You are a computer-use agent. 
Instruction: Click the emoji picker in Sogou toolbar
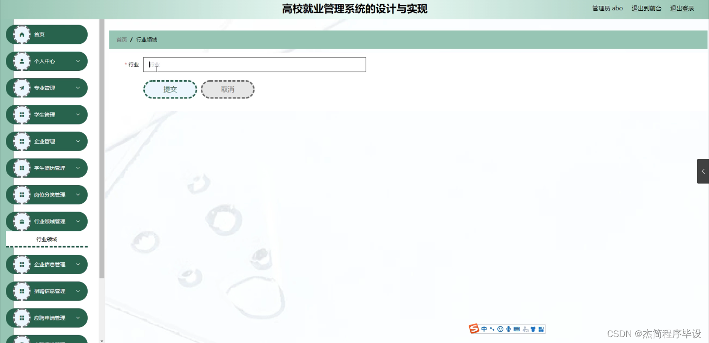pyautogui.click(x=500, y=329)
